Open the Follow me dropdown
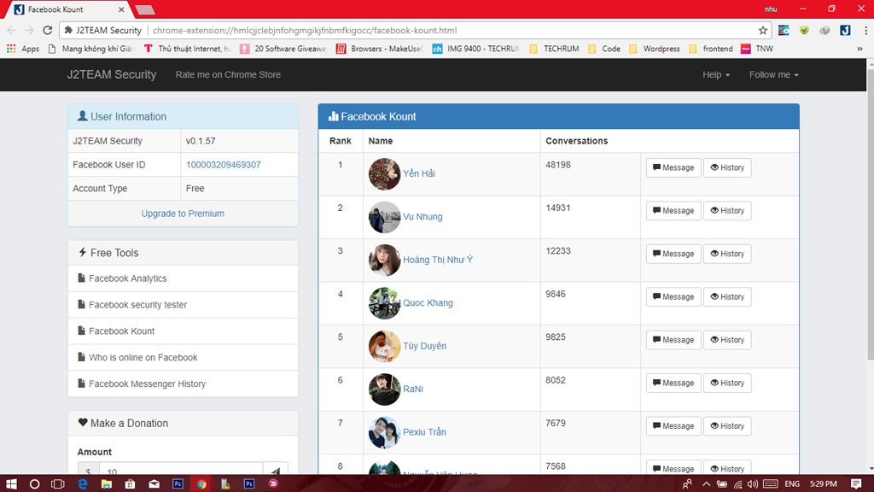 [x=773, y=74]
